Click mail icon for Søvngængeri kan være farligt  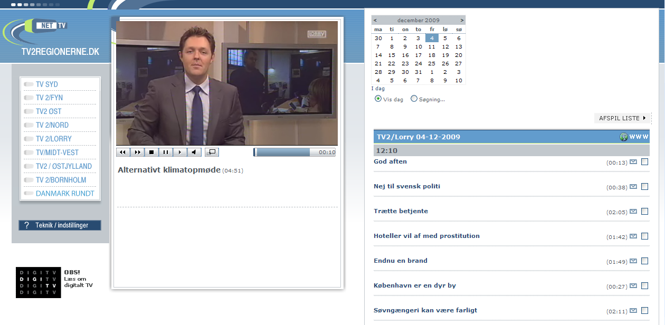coord(633,311)
